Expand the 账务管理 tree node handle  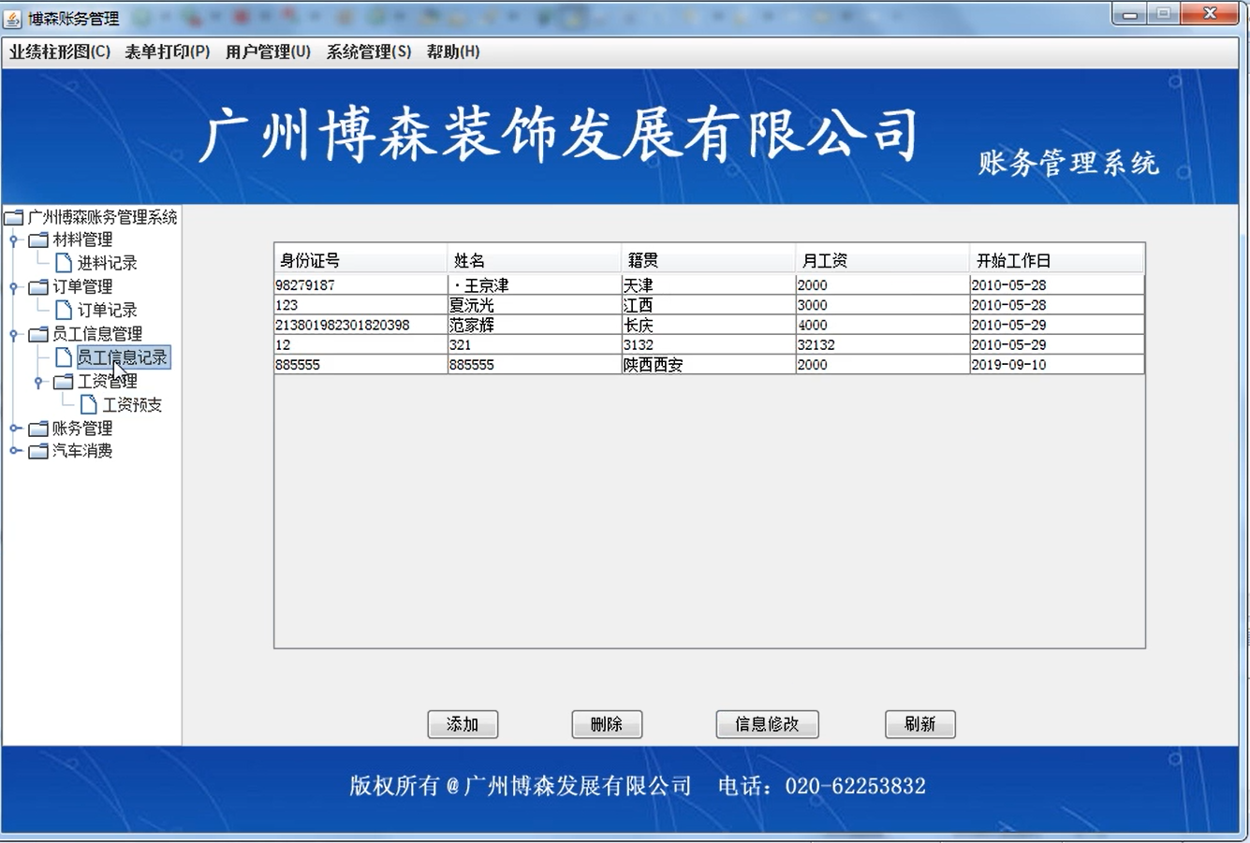point(14,429)
